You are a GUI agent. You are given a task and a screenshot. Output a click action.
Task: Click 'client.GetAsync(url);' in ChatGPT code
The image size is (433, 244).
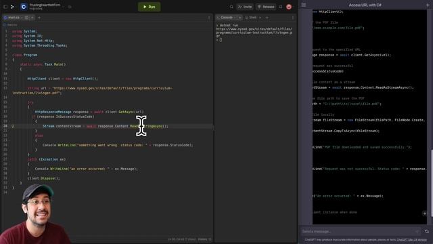(371, 55)
